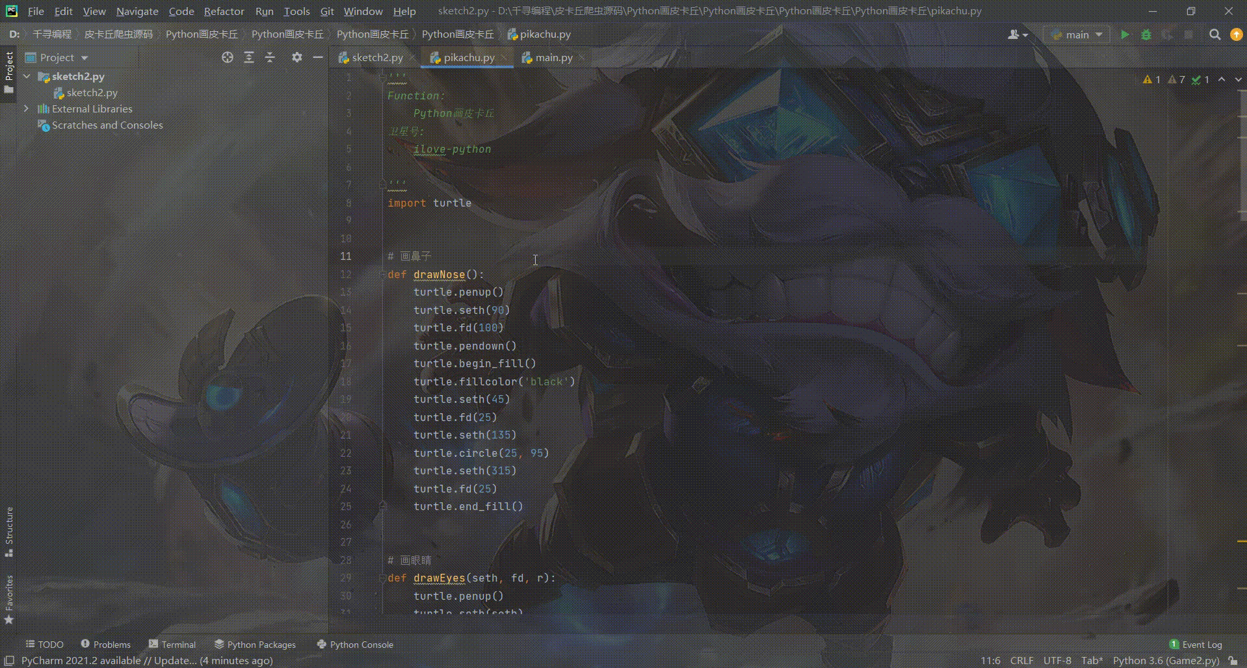Fold the drawEyes function at line 29

point(382,578)
